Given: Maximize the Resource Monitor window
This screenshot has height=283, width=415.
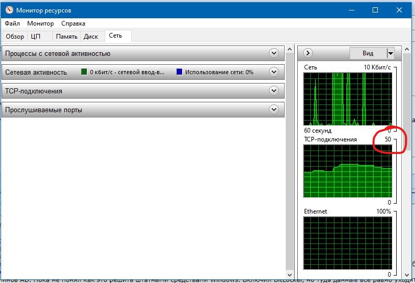Looking at the screenshot, I should pos(375,10).
